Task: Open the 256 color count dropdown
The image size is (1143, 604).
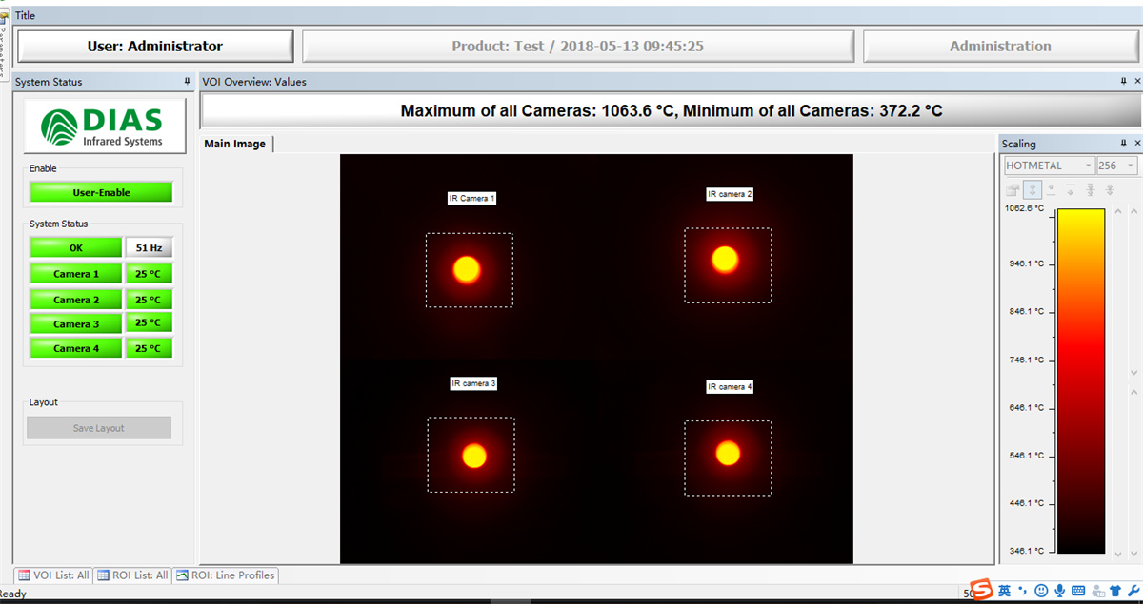Action: point(1116,166)
